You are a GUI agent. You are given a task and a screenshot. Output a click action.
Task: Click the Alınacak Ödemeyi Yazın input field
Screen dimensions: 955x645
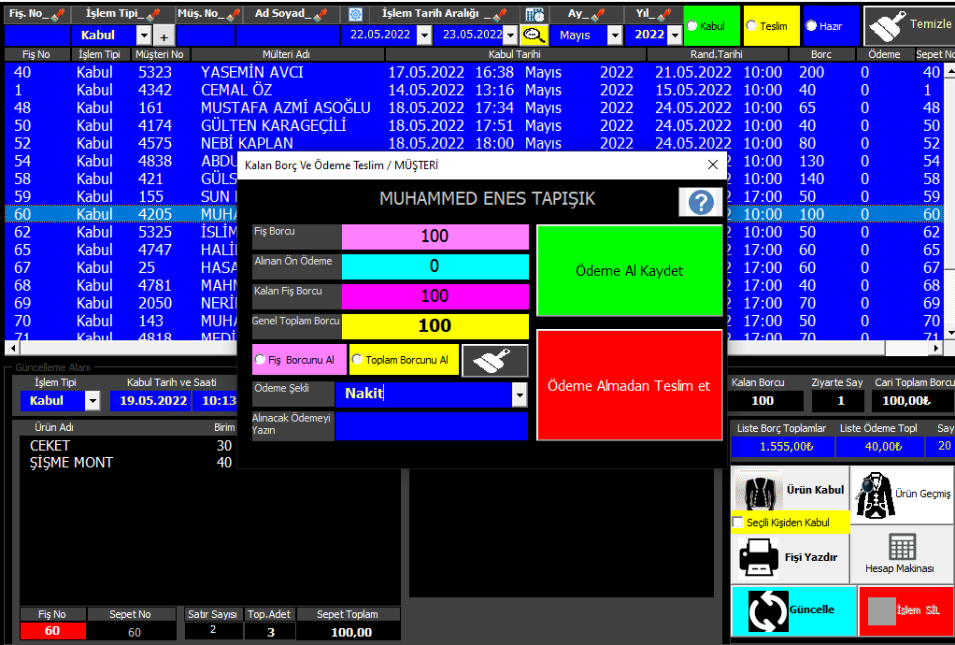click(432, 426)
